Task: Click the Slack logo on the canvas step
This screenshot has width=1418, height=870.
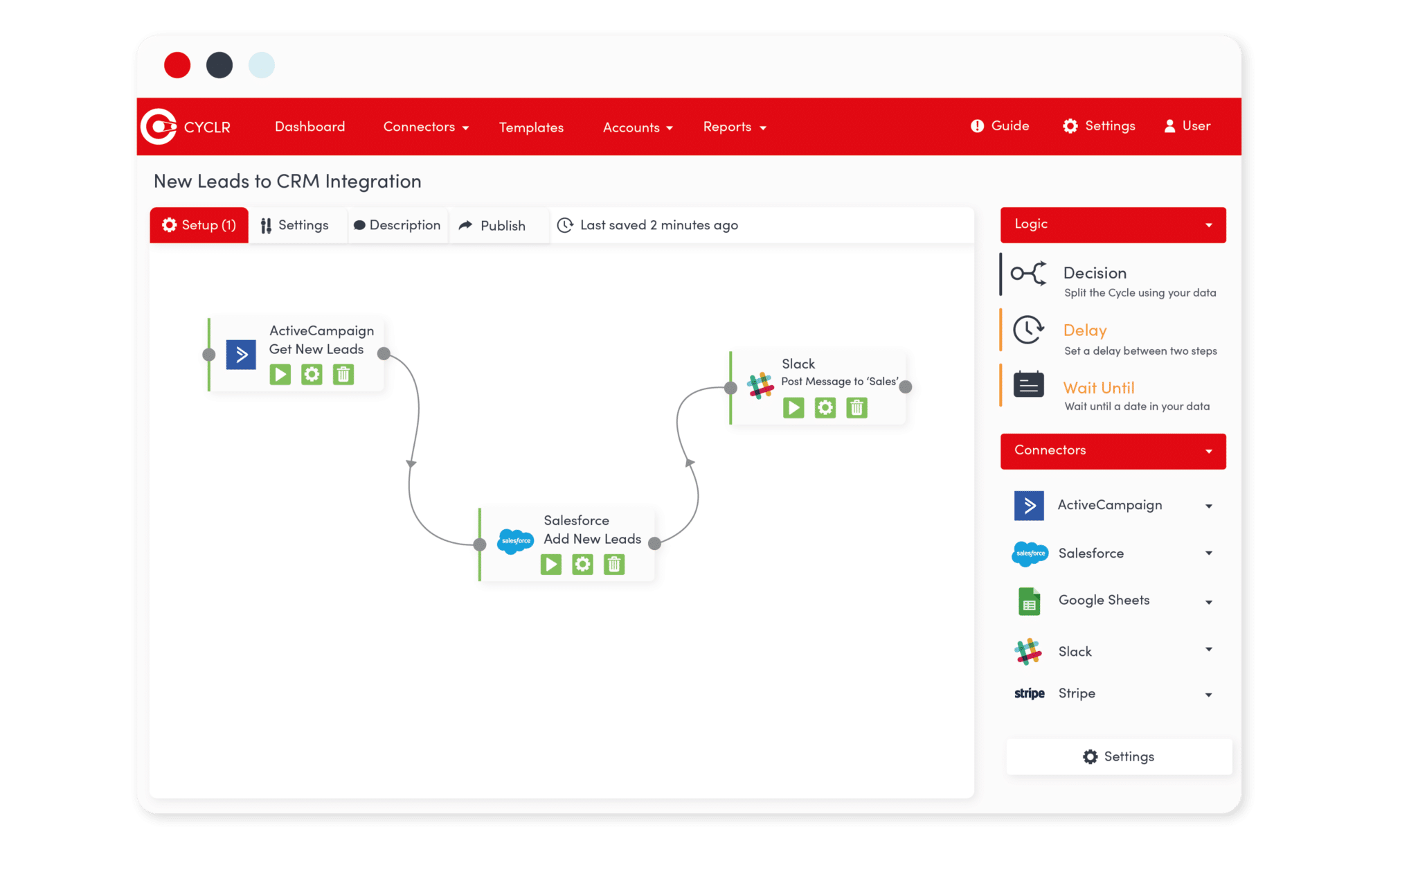Action: click(x=760, y=386)
